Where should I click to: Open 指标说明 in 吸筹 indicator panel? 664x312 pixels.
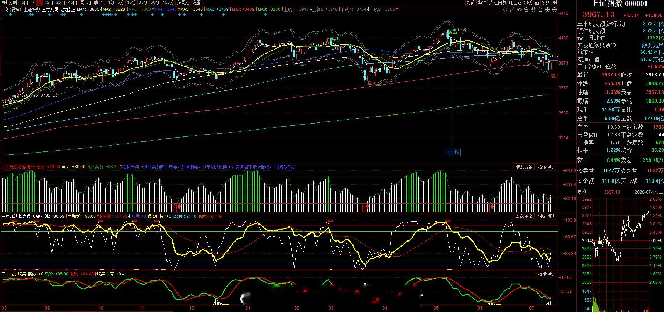pyautogui.click(x=546, y=274)
